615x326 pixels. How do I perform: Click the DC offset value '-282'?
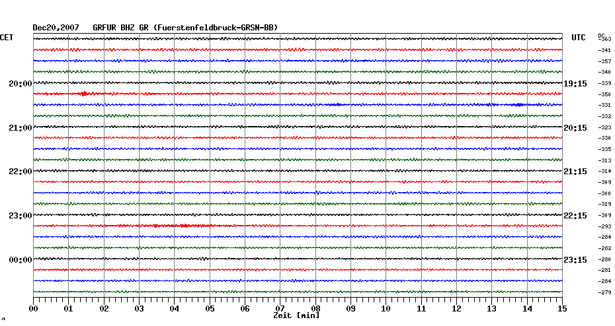tap(604, 248)
